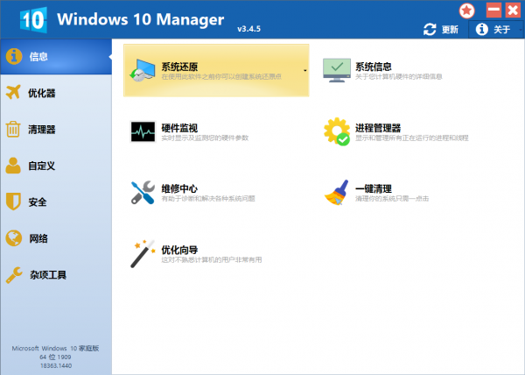
Task: Click the Windows 10 Manager logo icon
Action: [33, 20]
